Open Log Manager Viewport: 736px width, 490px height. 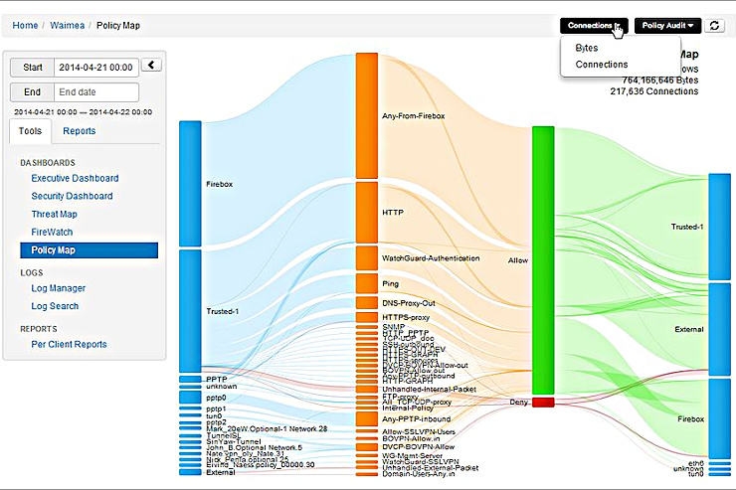58,288
